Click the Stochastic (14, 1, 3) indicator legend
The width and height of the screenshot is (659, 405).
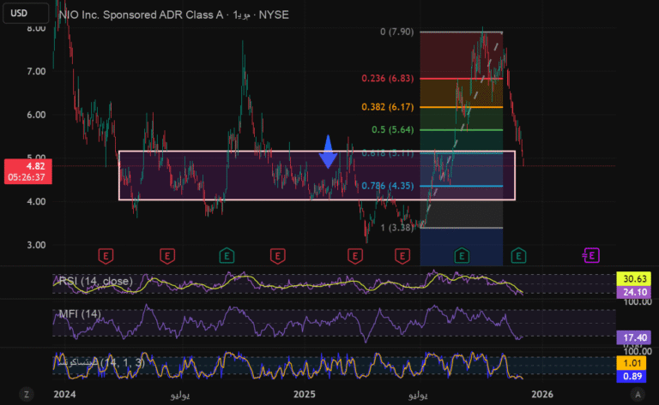point(97,362)
